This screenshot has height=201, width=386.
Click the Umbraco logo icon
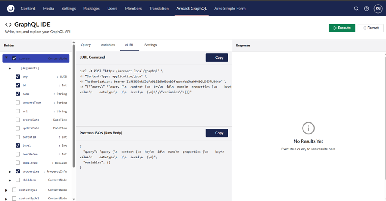9,8
